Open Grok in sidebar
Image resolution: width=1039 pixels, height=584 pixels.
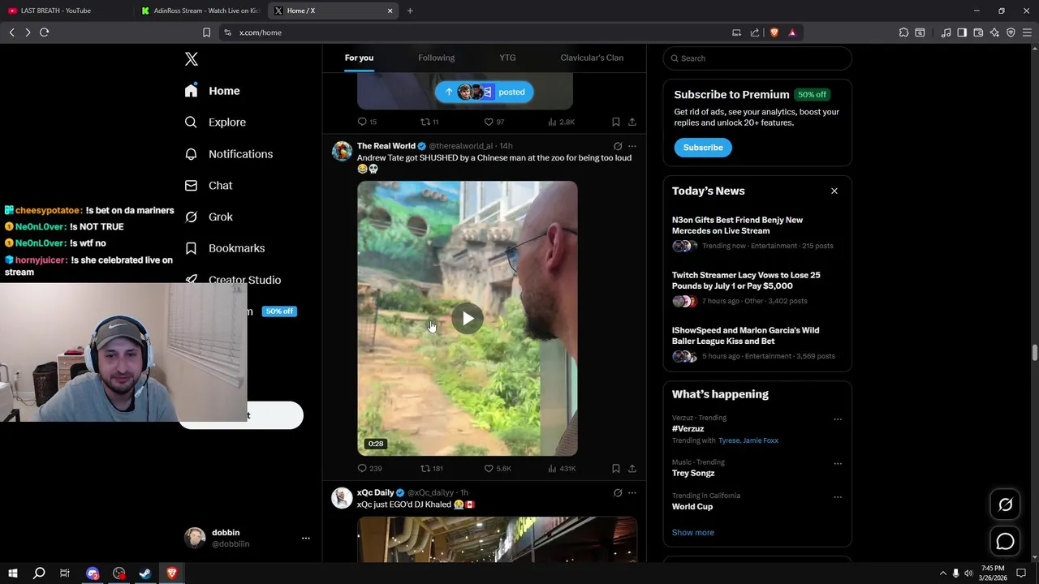pyautogui.click(x=209, y=217)
